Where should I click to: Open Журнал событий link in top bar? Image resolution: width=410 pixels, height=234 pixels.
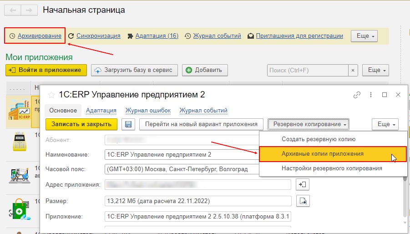(217, 36)
